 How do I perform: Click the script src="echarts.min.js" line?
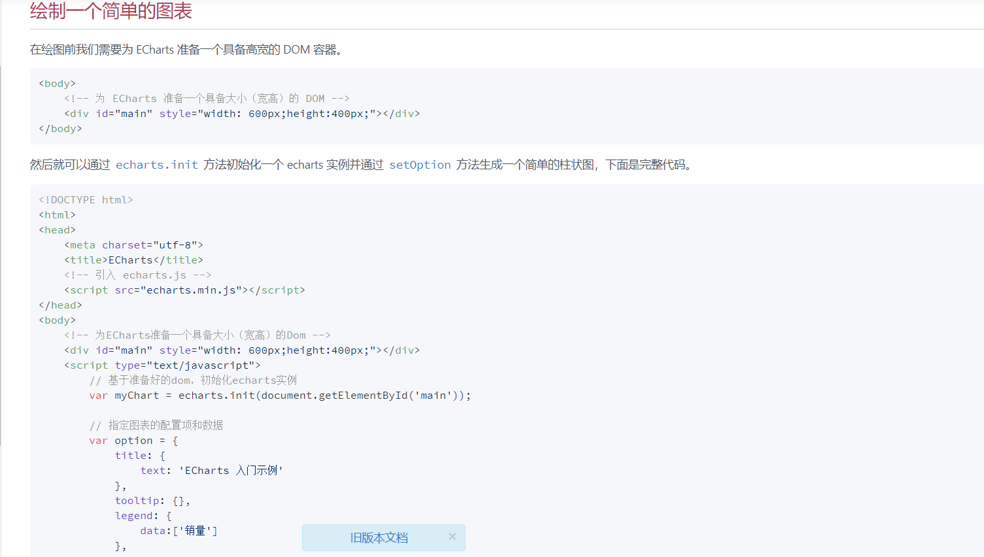coord(184,290)
